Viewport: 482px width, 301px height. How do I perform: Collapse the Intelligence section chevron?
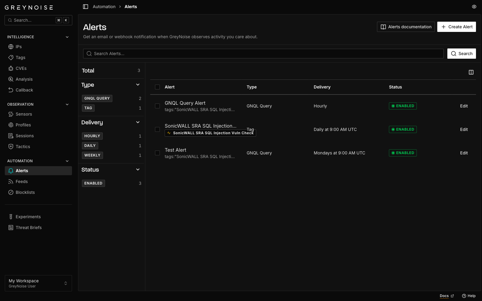coord(67,37)
